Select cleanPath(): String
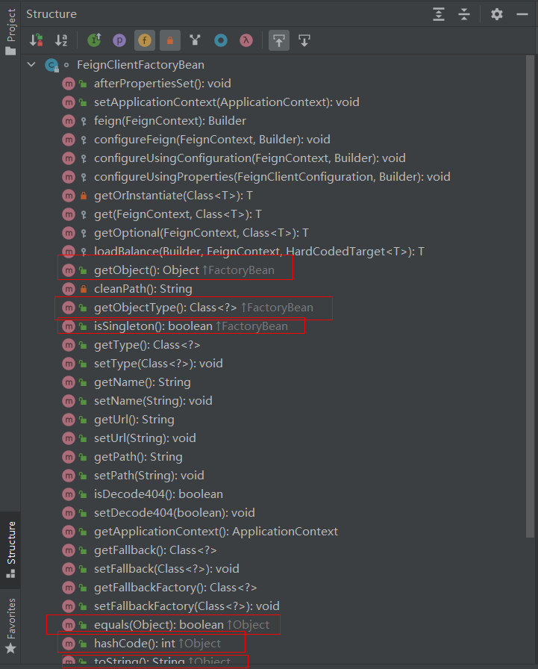 pos(143,289)
